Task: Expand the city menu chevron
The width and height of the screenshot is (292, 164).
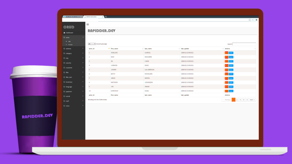Action: (83, 58)
